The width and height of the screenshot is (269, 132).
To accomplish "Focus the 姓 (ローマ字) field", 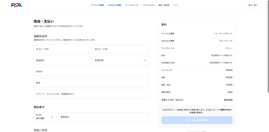I will (121, 49).
